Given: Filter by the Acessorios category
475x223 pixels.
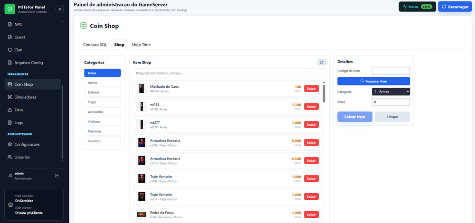Looking at the screenshot, I should coord(103,111).
